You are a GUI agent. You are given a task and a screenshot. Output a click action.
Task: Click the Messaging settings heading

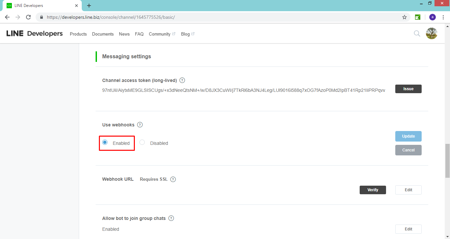click(127, 57)
